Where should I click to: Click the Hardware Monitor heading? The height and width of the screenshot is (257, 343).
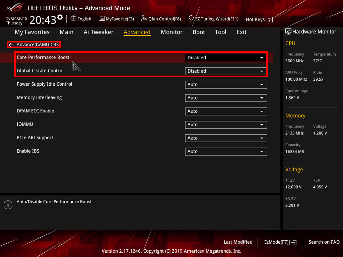point(314,32)
